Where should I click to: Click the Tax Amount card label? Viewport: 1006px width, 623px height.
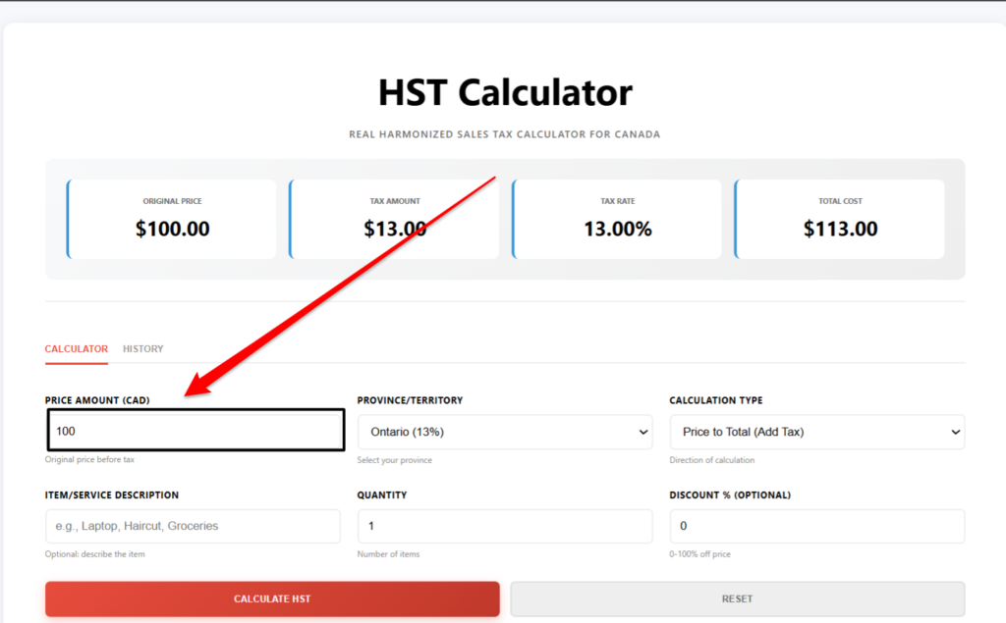395,201
